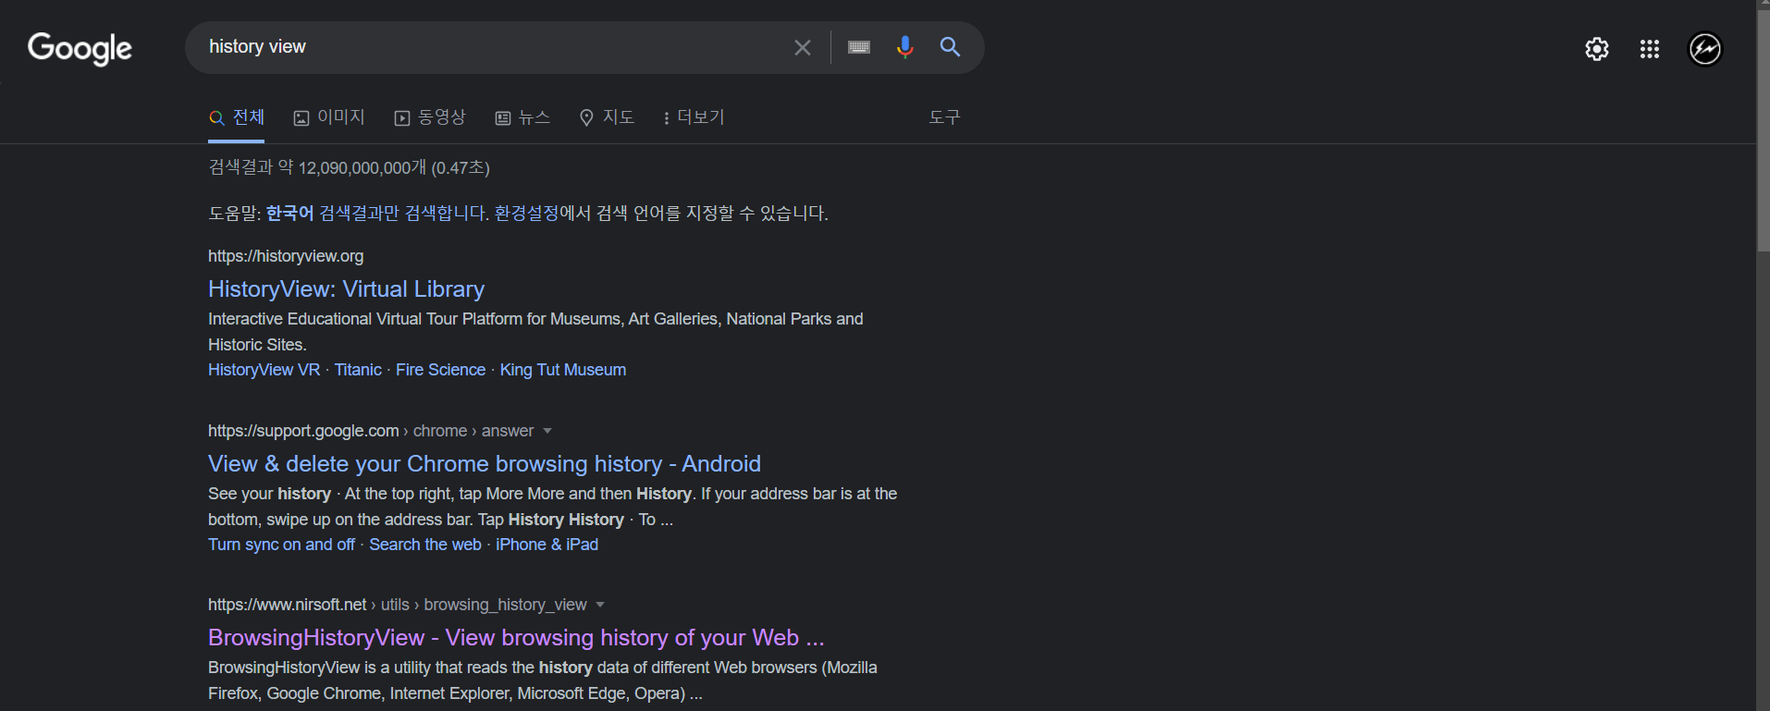The height and width of the screenshot is (711, 1770).
Task: Select the 전체 tab
Action: pos(237,117)
